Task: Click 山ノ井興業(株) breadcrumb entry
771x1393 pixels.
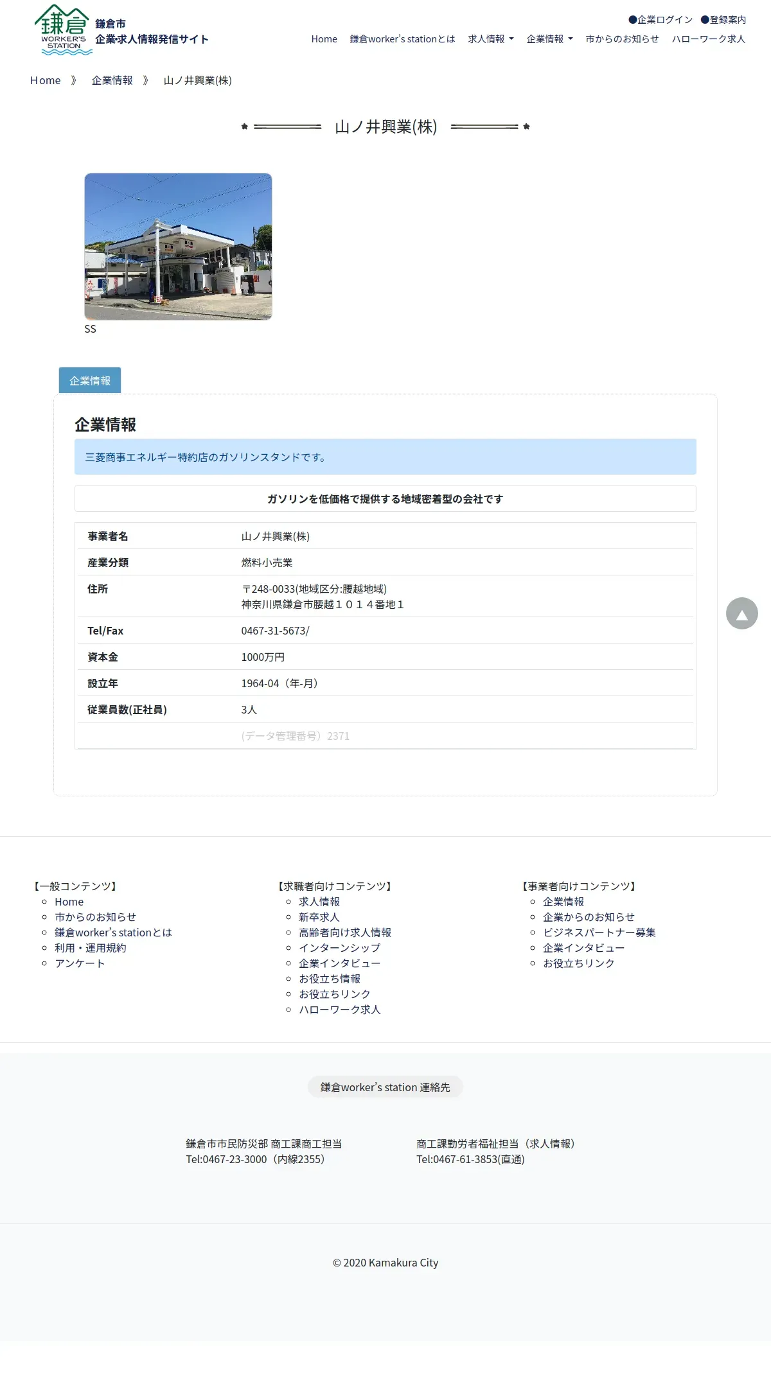Action: coord(198,80)
